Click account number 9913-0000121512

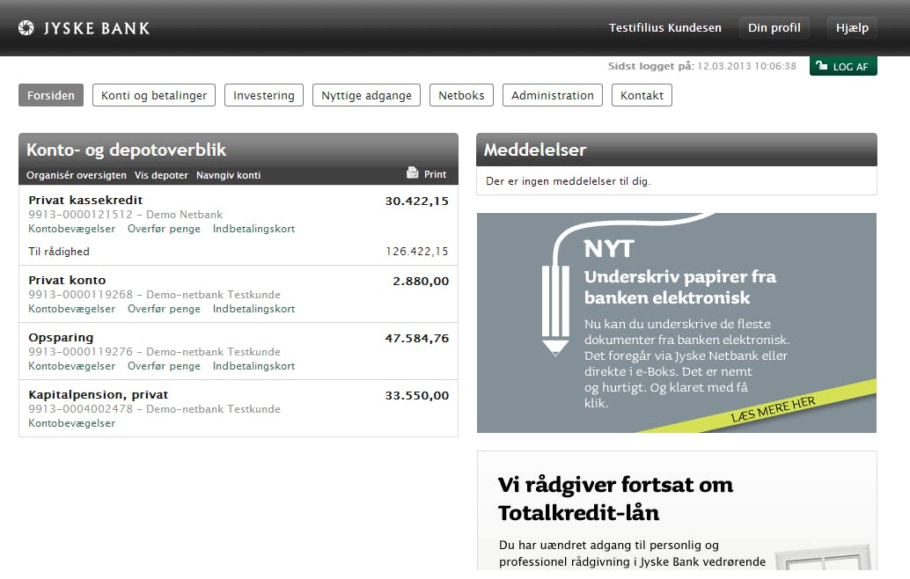(x=81, y=215)
